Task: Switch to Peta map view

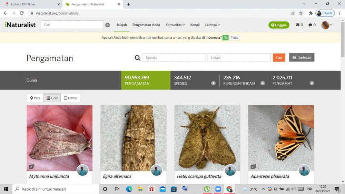Action: tap(35, 98)
